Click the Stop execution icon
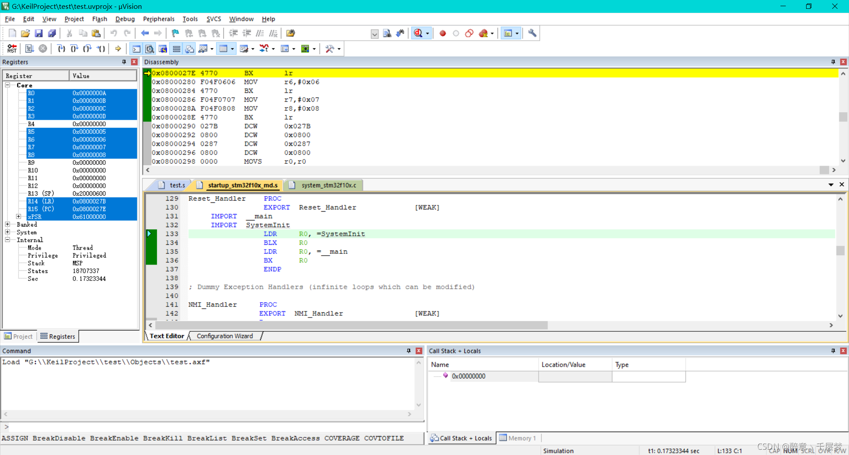Screen dimensions: 849x455 point(43,49)
